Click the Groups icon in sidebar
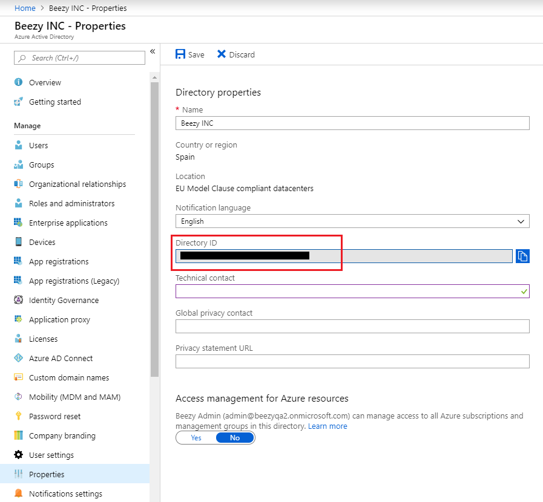Screen dimensions: 543x502 [x=18, y=165]
